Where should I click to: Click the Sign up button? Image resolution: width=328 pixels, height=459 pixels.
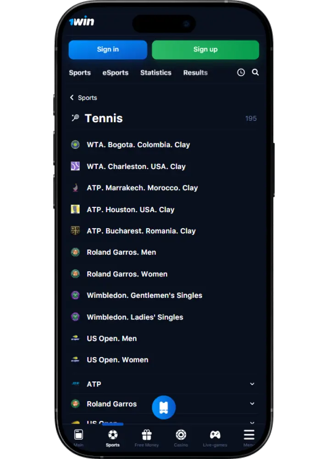(206, 50)
